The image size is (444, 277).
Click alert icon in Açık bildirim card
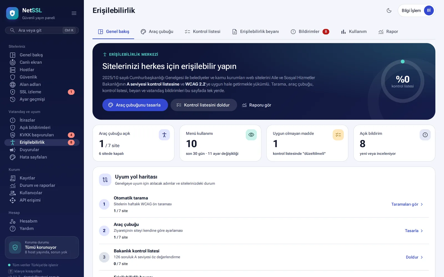(x=425, y=135)
